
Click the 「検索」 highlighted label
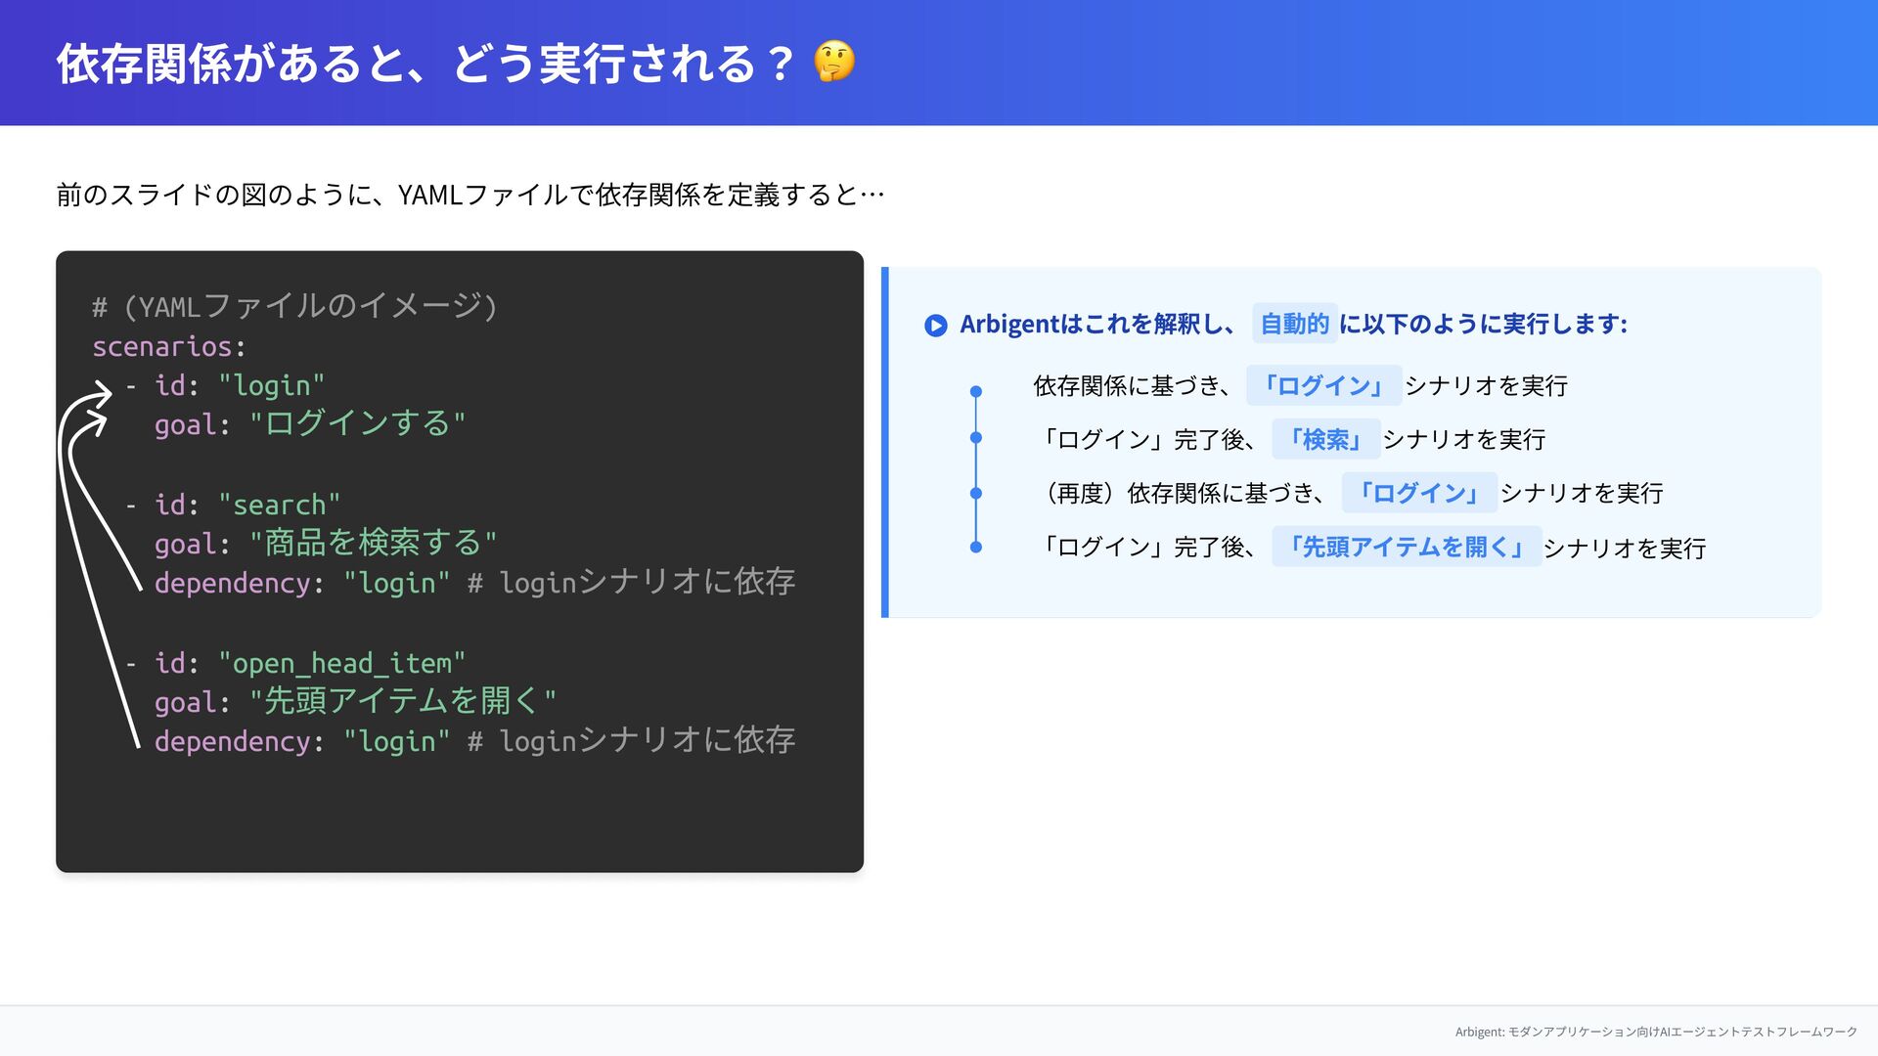pyautogui.click(x=1325, y=439)
